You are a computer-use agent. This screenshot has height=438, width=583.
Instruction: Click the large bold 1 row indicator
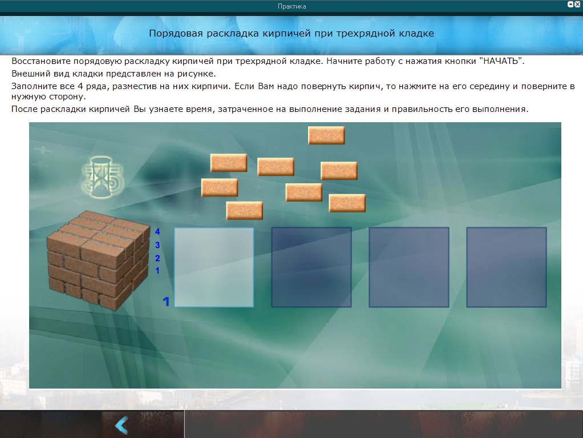[x=167, y=302]
